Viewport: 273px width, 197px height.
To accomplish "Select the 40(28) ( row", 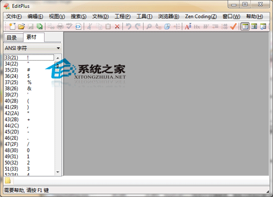I will click(29, 101).
